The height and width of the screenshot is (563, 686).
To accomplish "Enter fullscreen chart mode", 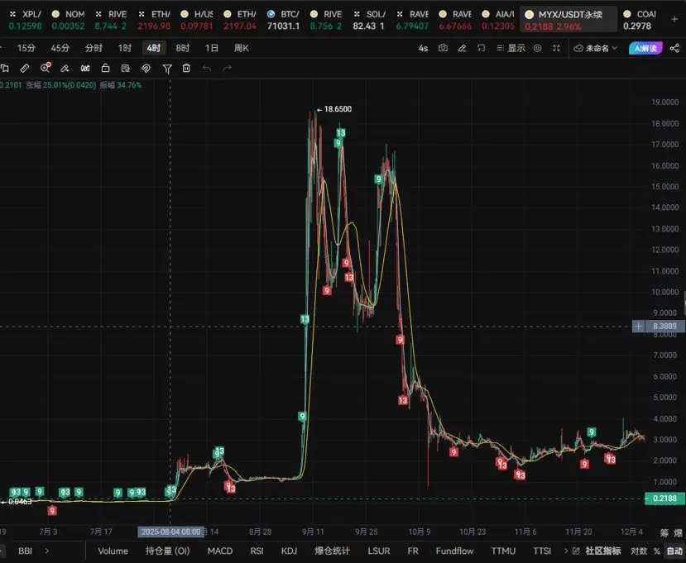I will [556, 48].
